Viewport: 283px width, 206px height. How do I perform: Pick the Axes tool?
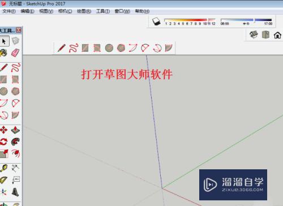(x=3, y=192)
